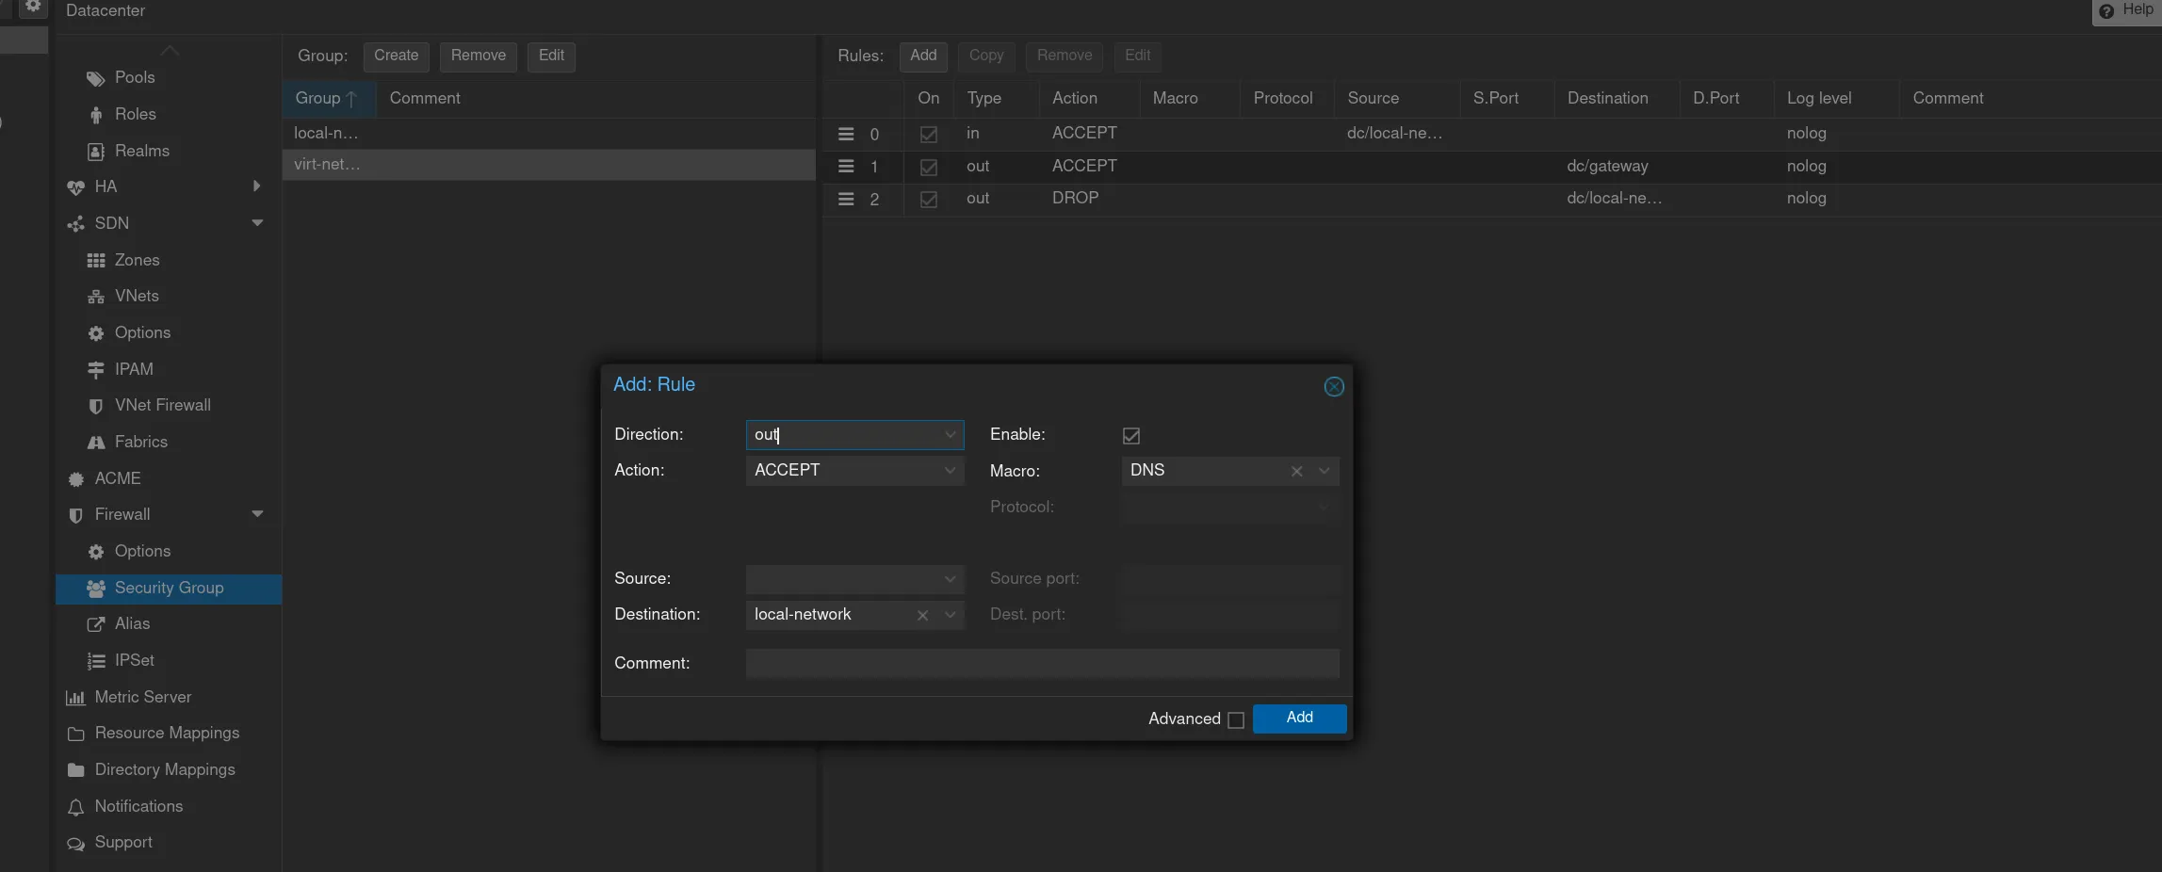Enable the Advanced checkbox

coord(1235,719)
